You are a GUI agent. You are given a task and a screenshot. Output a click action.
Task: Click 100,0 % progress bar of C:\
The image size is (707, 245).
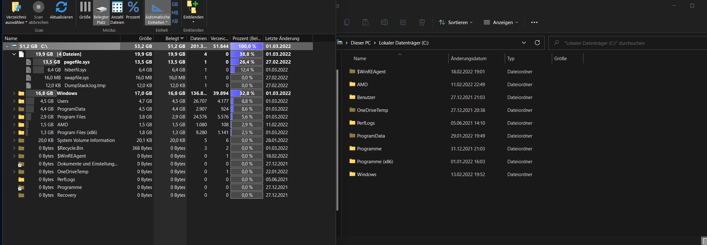click(x=247, y=46)
